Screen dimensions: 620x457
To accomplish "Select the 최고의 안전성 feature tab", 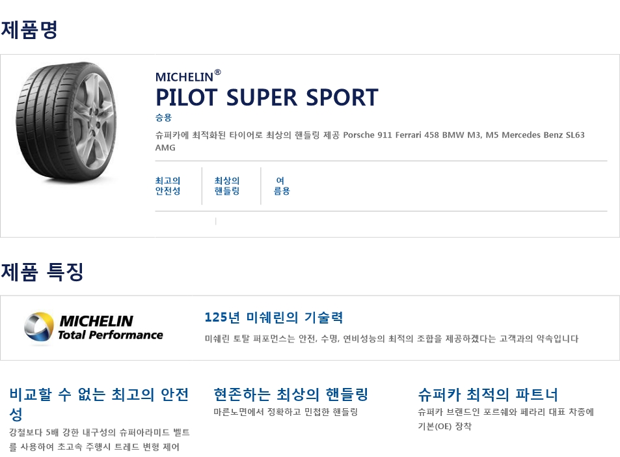I will (168, 186).
